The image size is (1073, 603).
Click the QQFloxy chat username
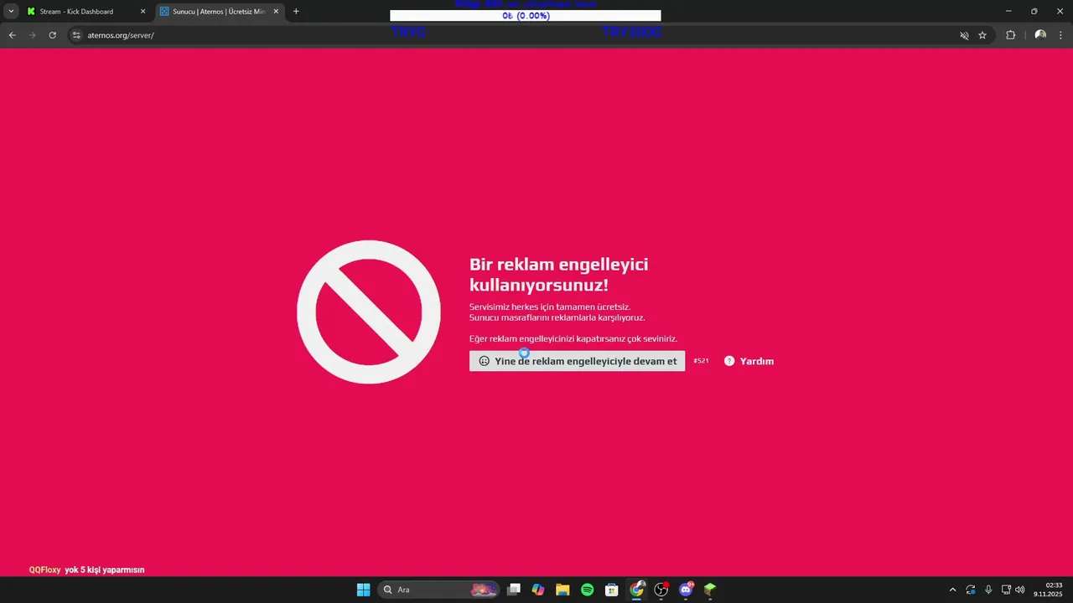click(45, 569)
